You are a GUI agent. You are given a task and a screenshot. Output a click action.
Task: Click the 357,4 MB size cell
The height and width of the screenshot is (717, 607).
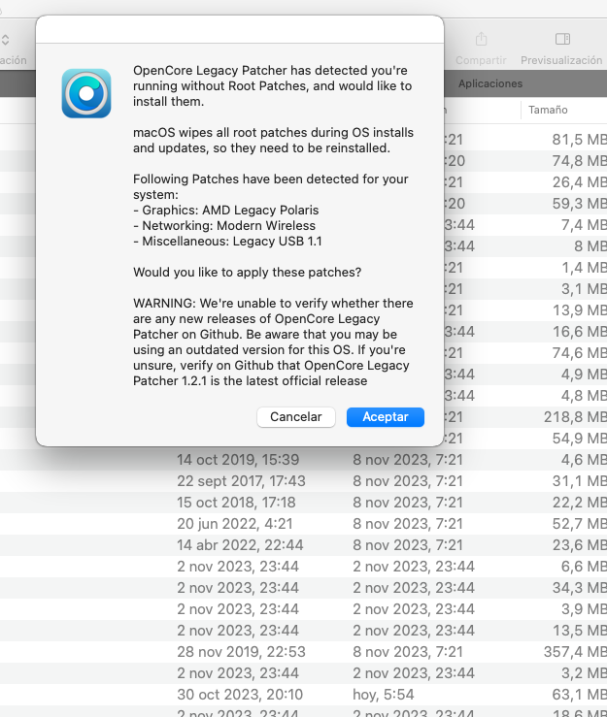(575, 652)
